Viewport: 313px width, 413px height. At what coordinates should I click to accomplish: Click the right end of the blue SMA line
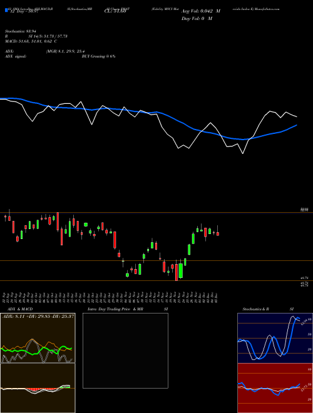click(297, 125)
